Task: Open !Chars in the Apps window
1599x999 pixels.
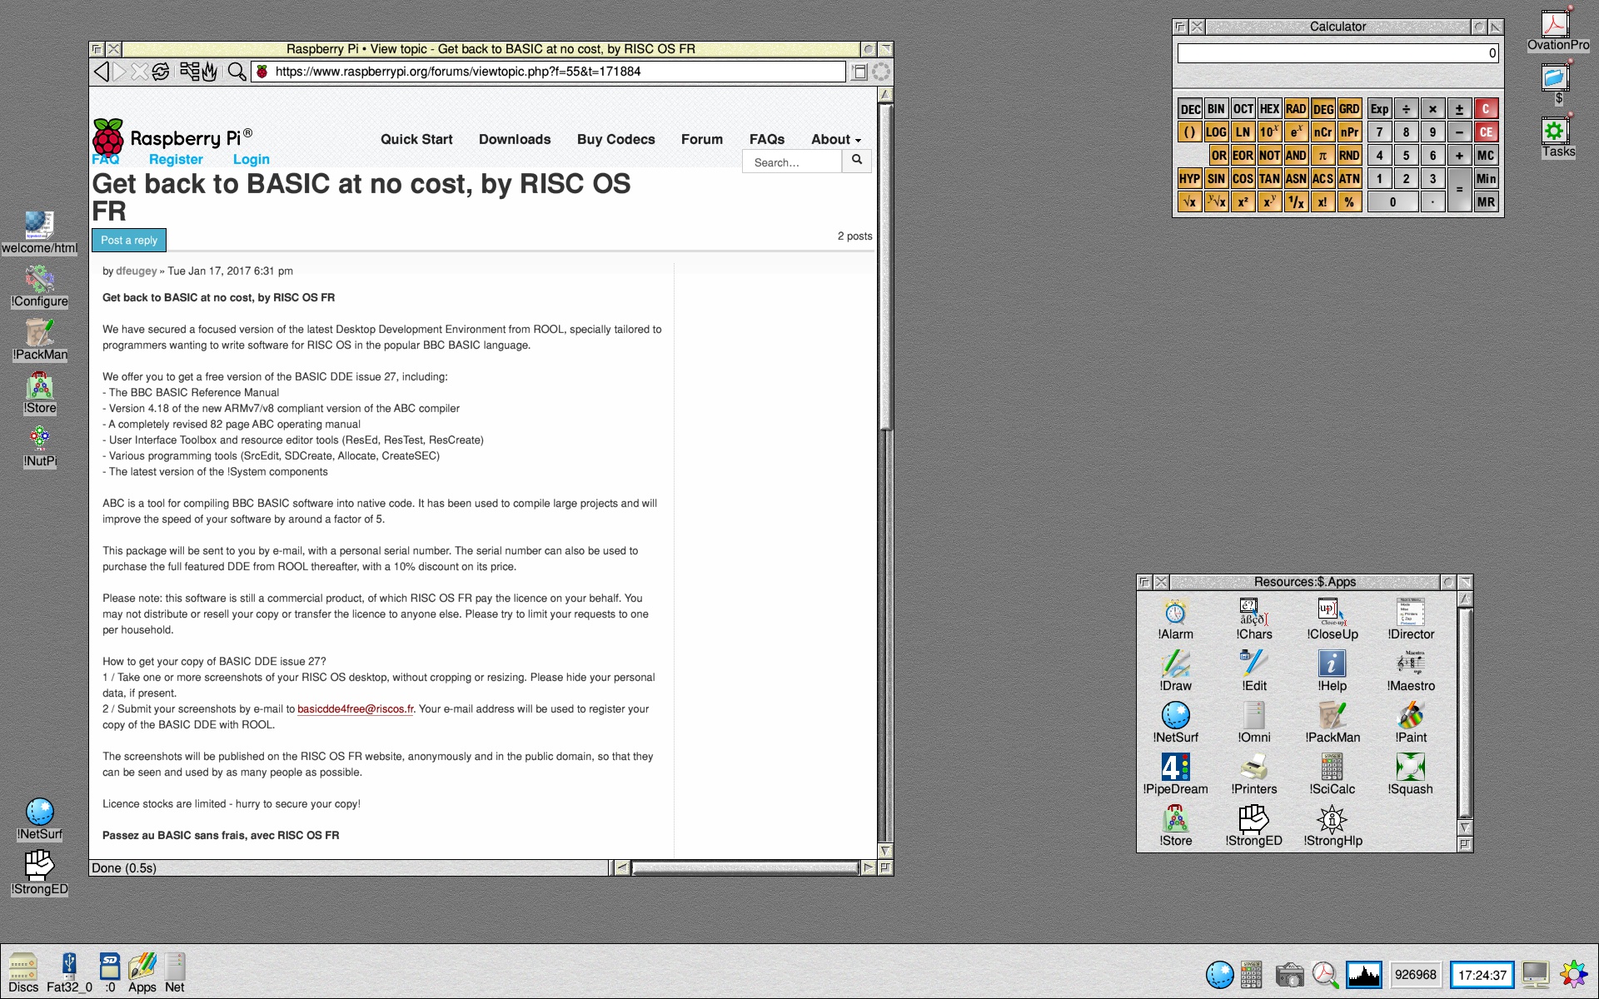Action: click(x=1253, y=619)
